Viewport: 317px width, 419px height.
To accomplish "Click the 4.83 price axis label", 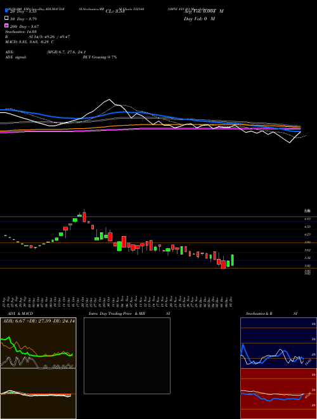I will point(307,219).
